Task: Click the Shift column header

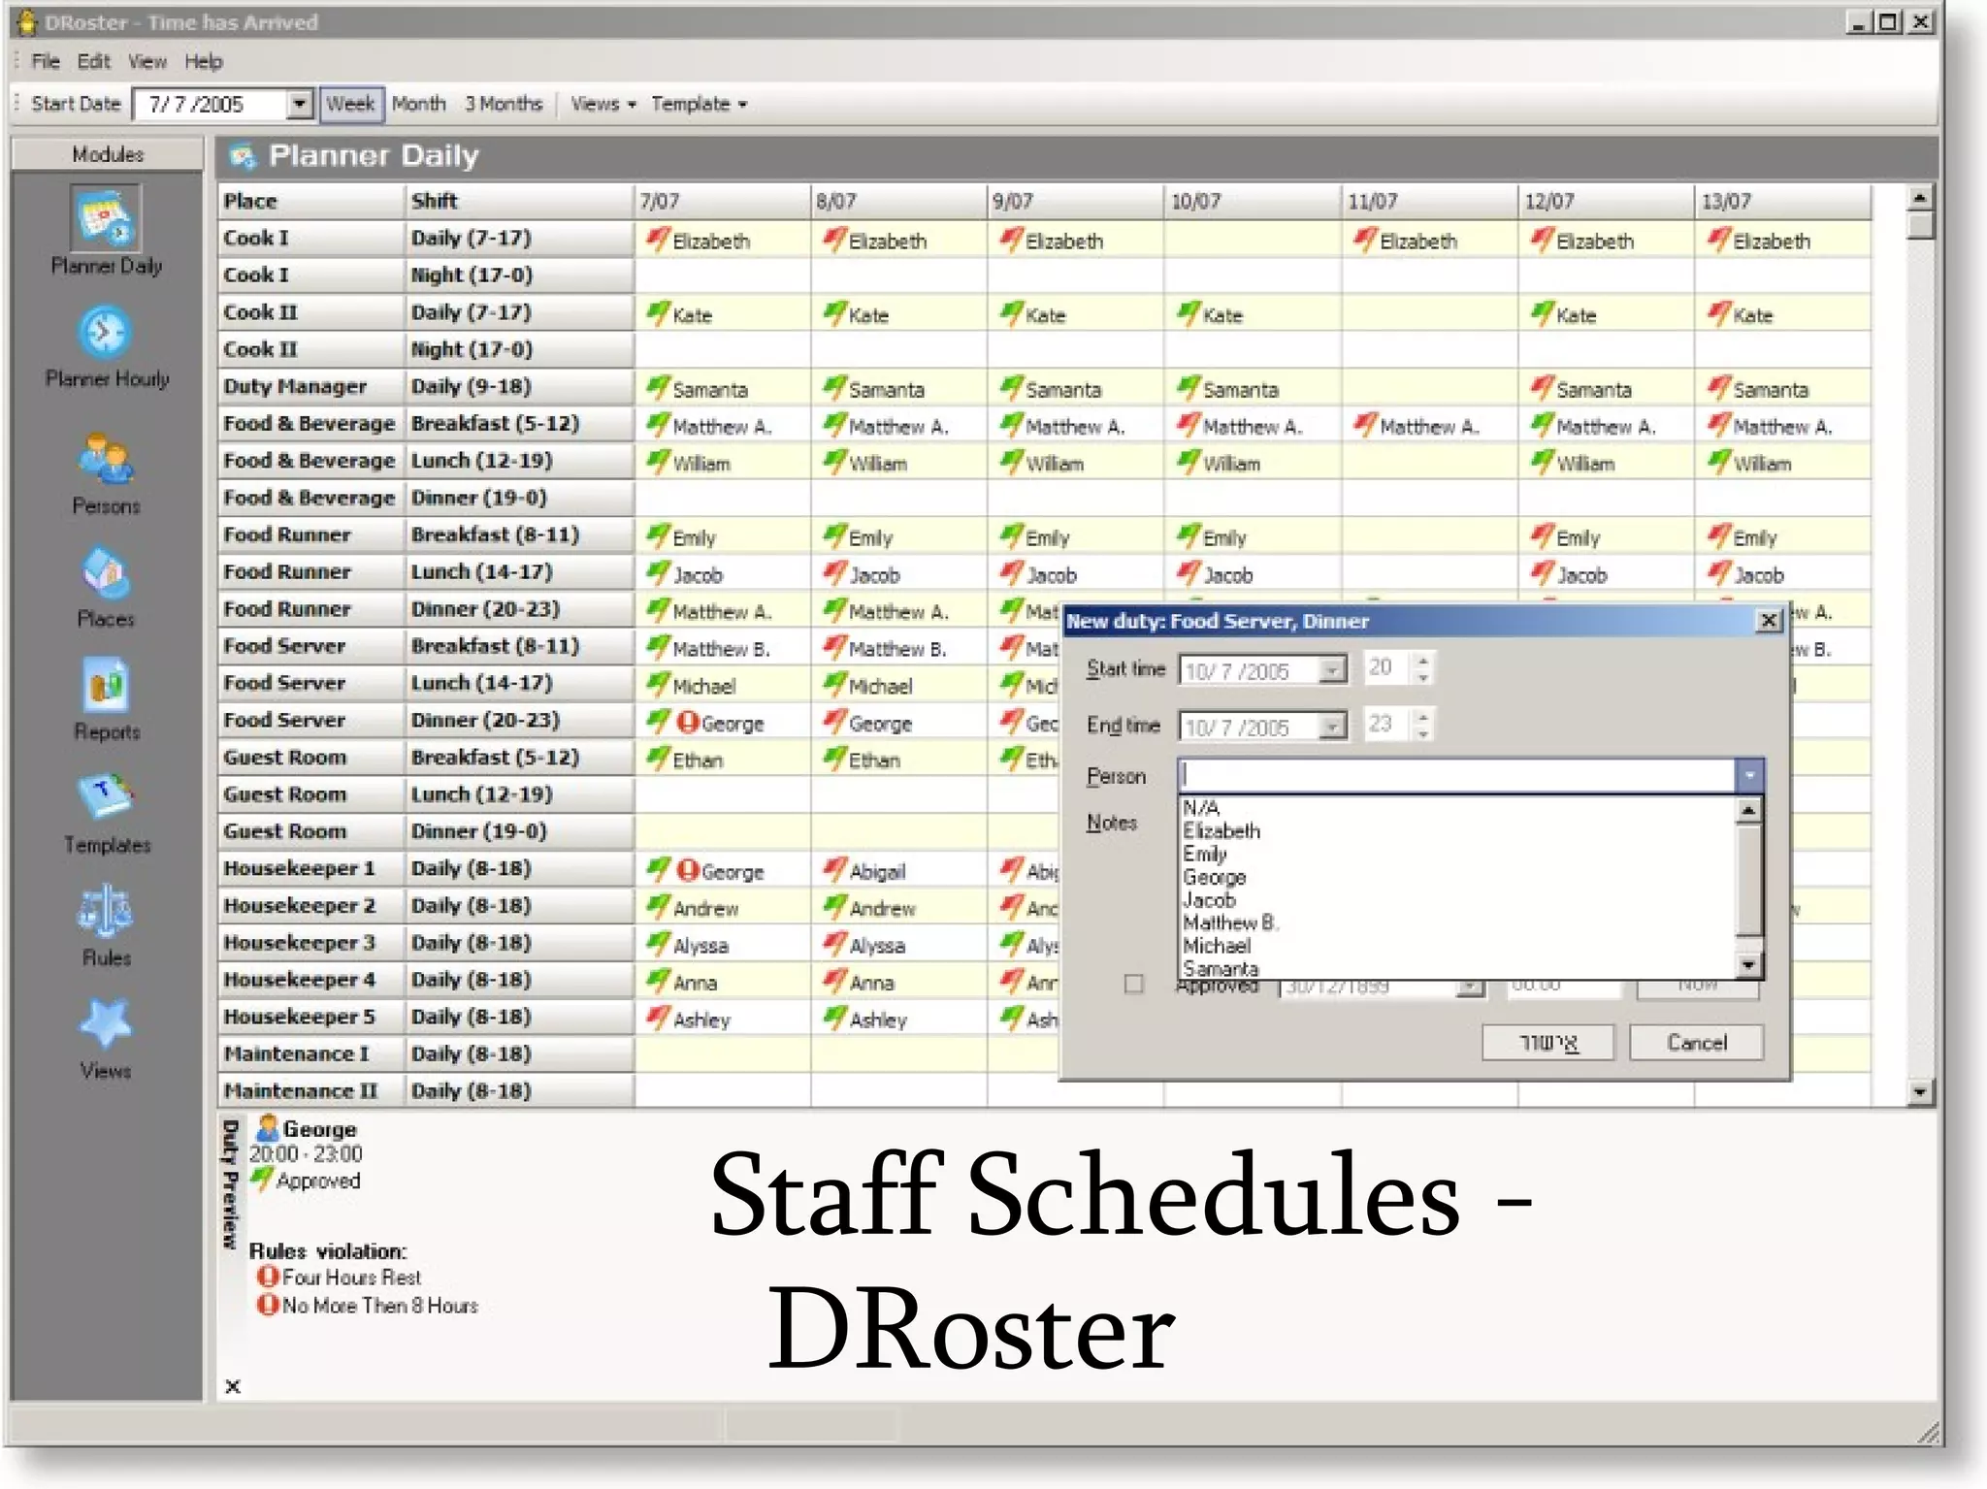Action: pos(518,201)
